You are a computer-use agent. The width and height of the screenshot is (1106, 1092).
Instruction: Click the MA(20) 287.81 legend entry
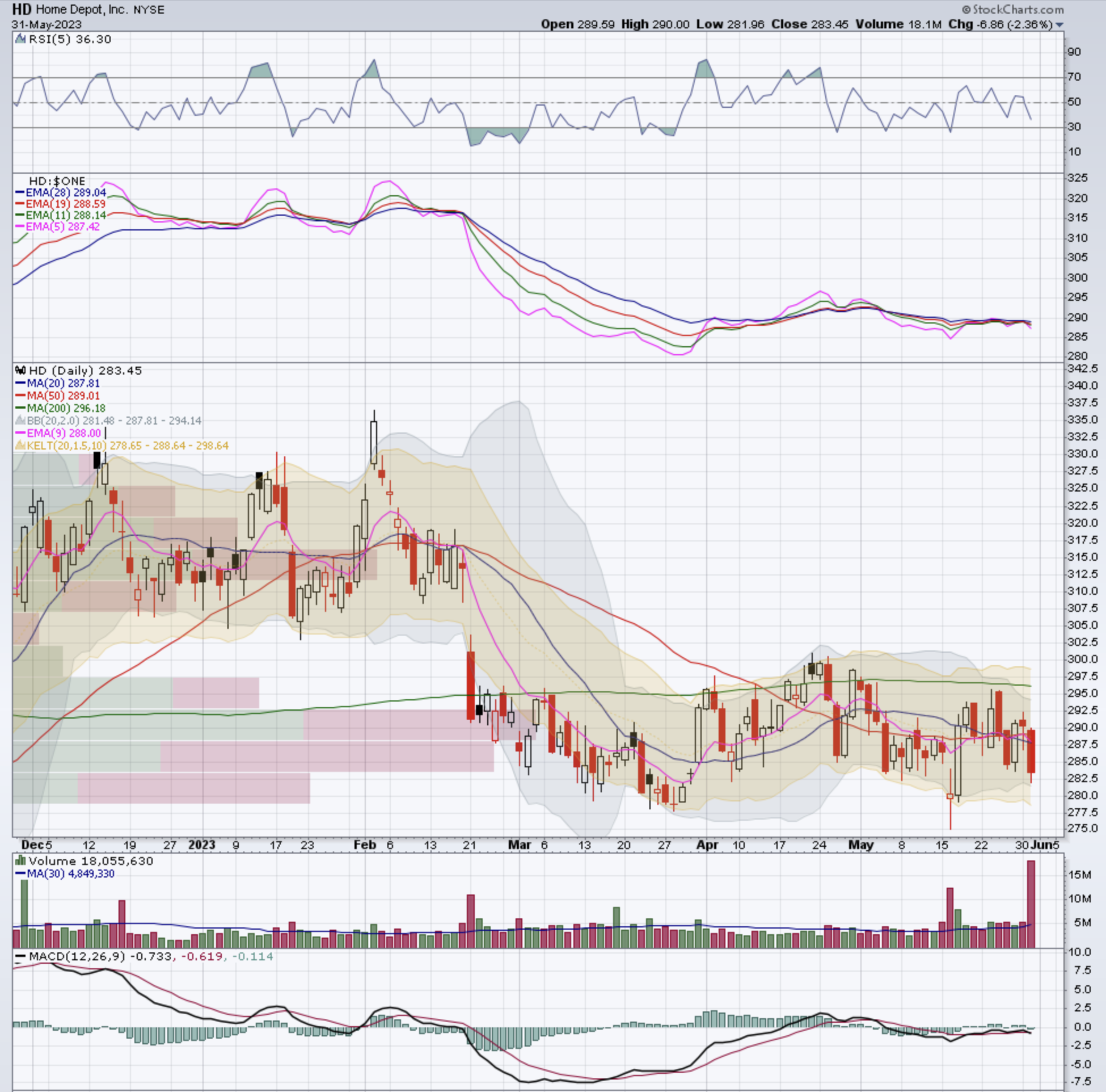[63, 383]
